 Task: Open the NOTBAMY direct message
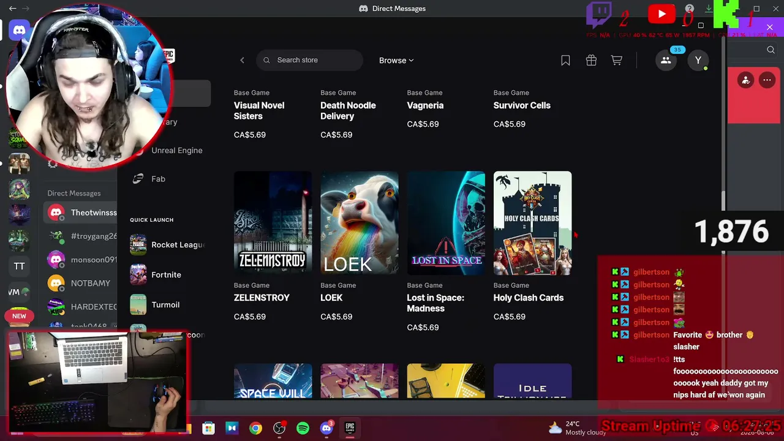click(x=82, y=283)
